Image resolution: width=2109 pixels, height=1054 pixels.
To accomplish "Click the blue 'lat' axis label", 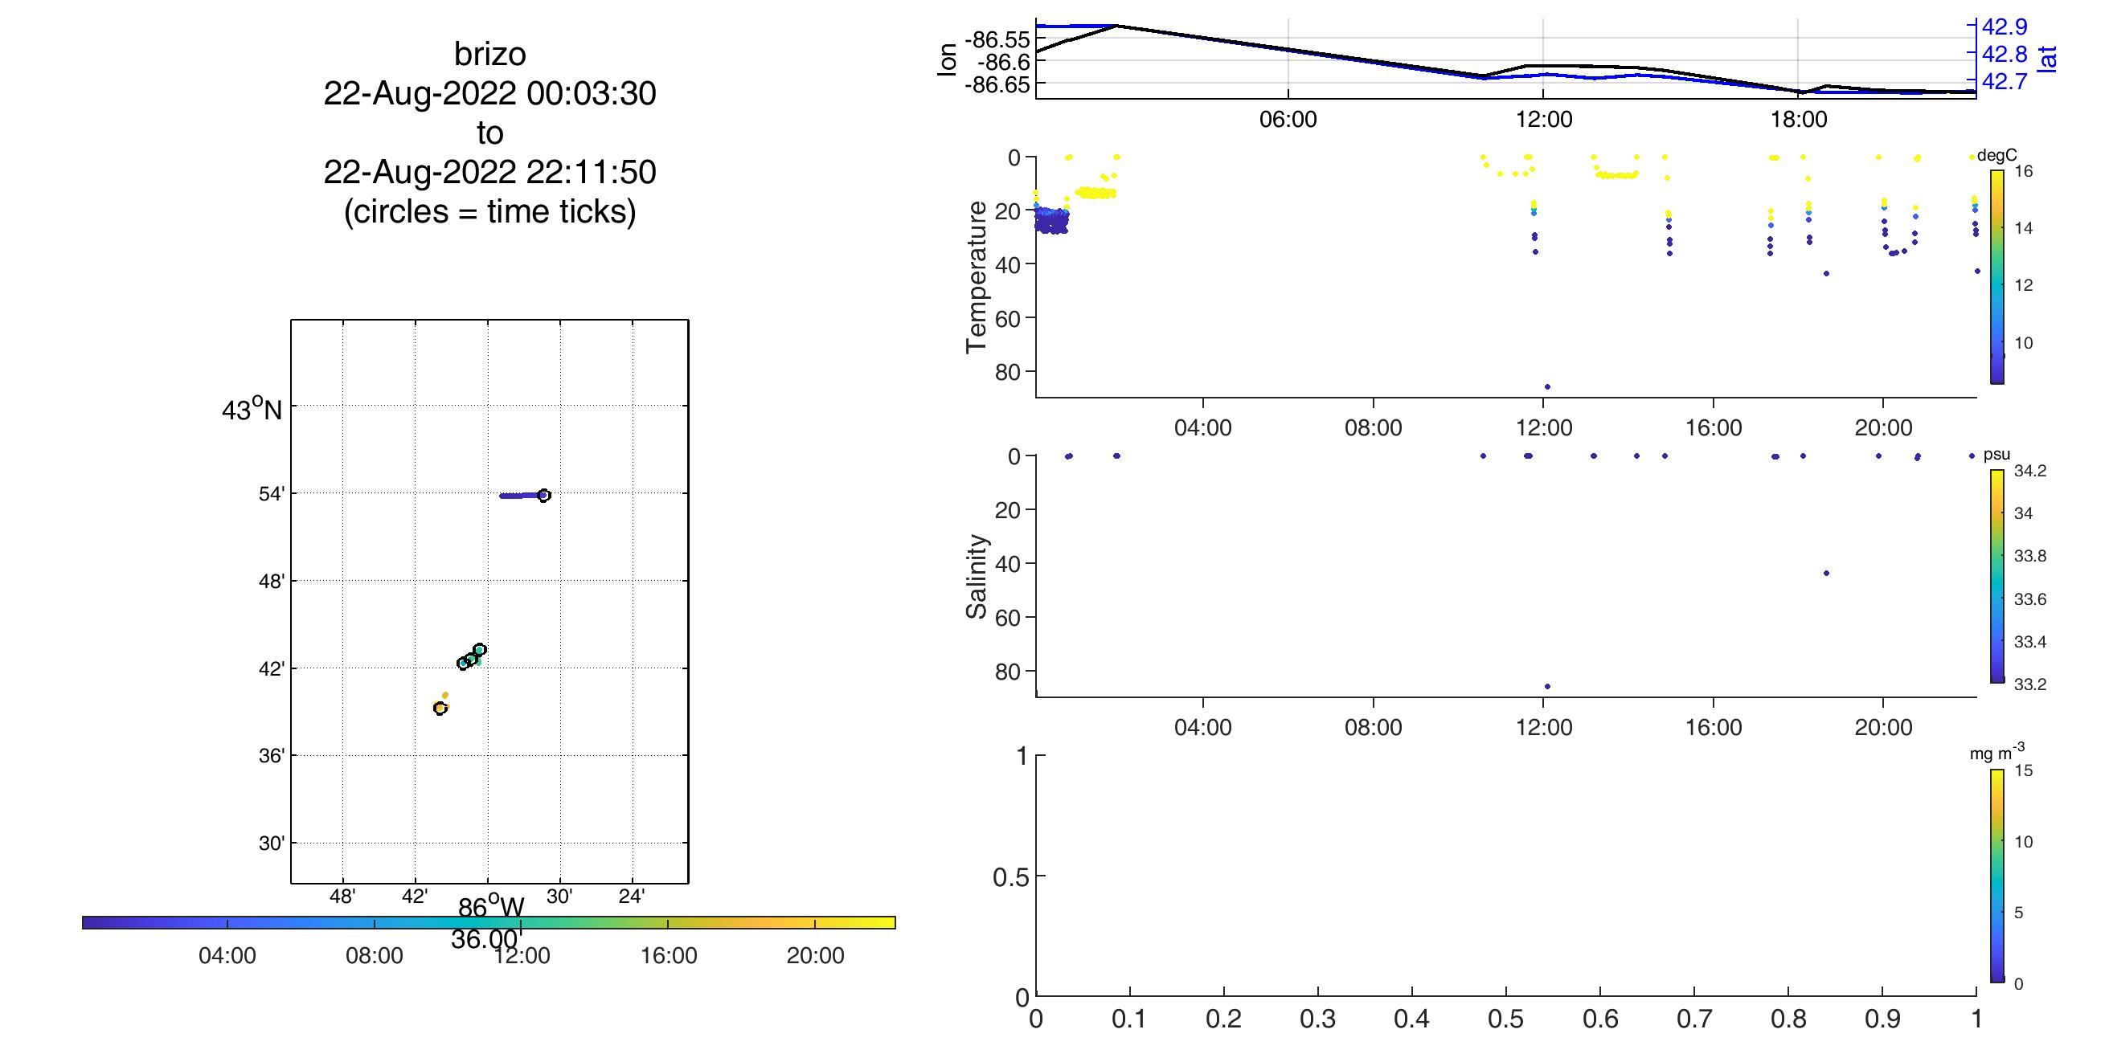I will [x=2047, y=59].
